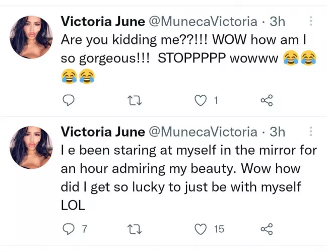327x252 pixels.
Task: Share the "so gorgeous" tweet
Action: pos(266,101)
